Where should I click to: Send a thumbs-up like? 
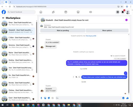[x=127, y=98]
